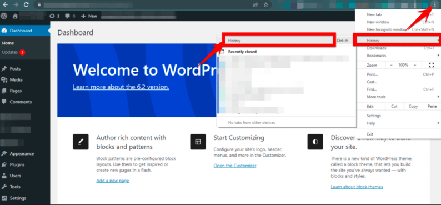441x205 pixels.
Task: Open Updates link in sidebar
Action: (9, 52)
